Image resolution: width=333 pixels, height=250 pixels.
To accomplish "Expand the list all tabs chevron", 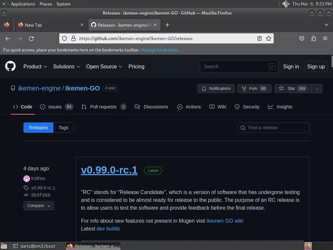I will tap(326, 25).
